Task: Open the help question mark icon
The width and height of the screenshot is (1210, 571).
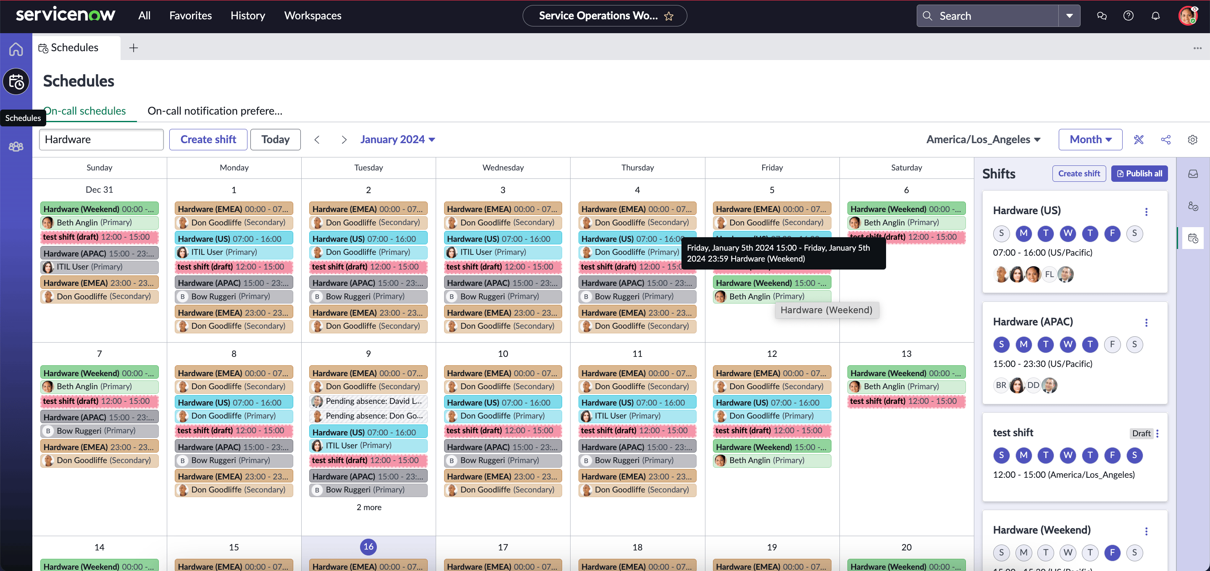Action: 1128,16
